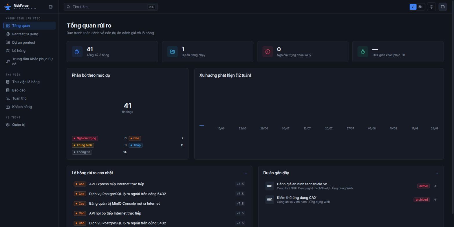Viewport: 454px width, 227px height.
Task: Toggle light theme sun icon
Action: pyautogui.click(x=431, y=7)
